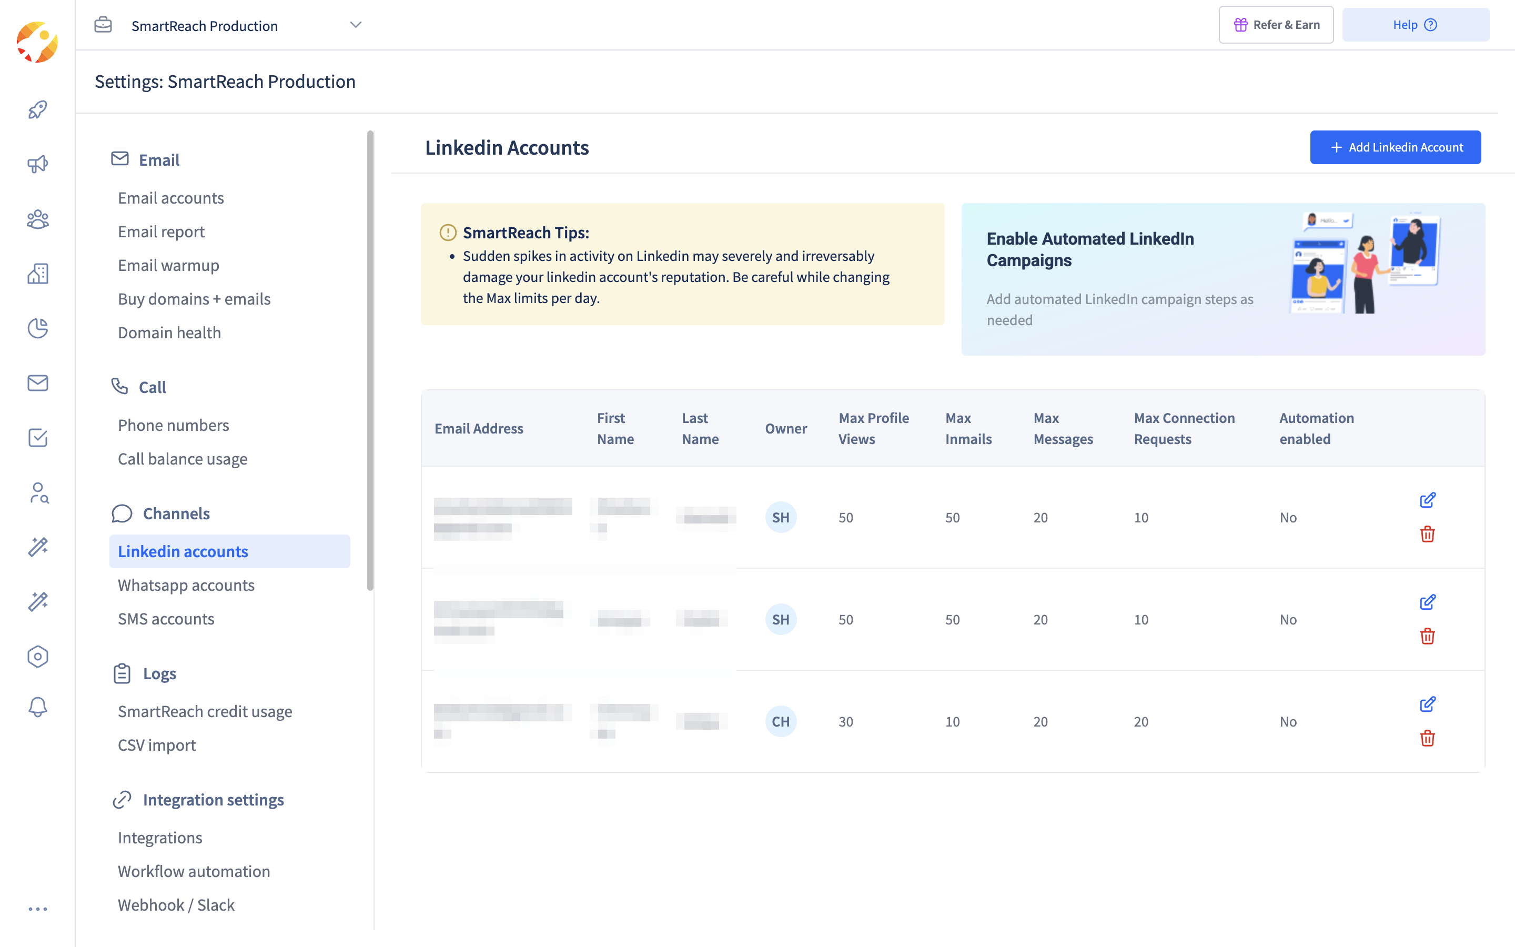Click the Max Profile Views column header

873,428
